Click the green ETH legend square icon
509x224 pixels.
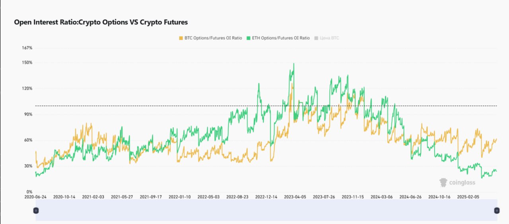(x=249, y=38)
